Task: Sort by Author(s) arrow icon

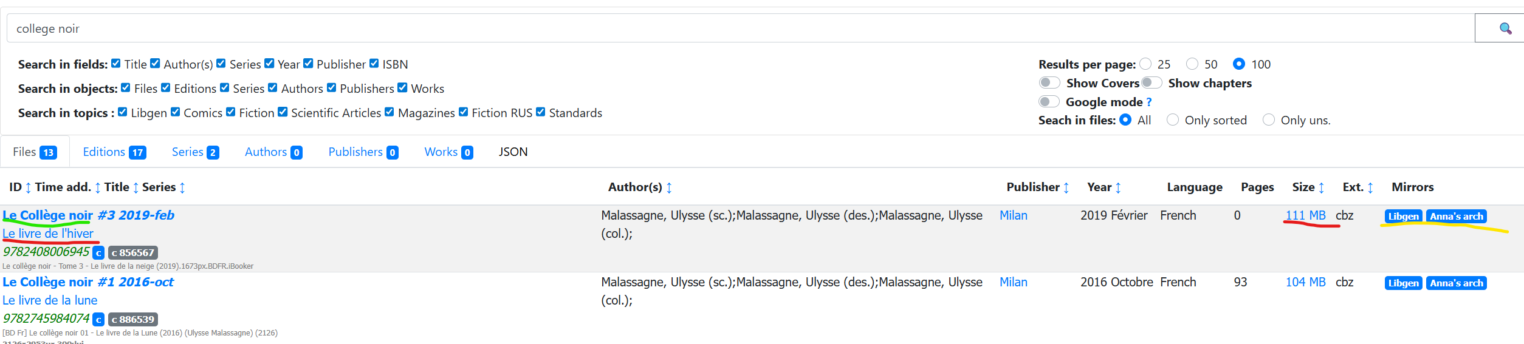Action: [669, 188]
